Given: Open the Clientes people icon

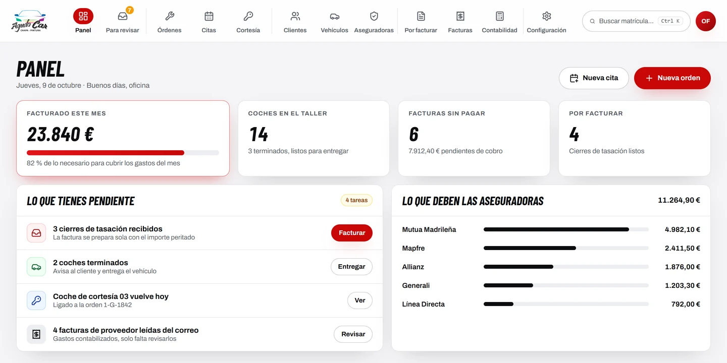Looking at the screenshot, I should [x=295, y=16].
